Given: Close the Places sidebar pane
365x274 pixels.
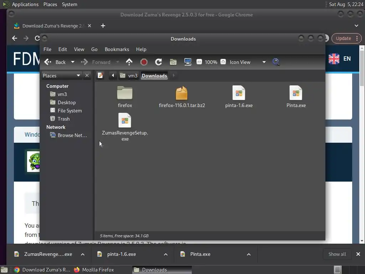Looking at the screenshot, I should [87, 76].
